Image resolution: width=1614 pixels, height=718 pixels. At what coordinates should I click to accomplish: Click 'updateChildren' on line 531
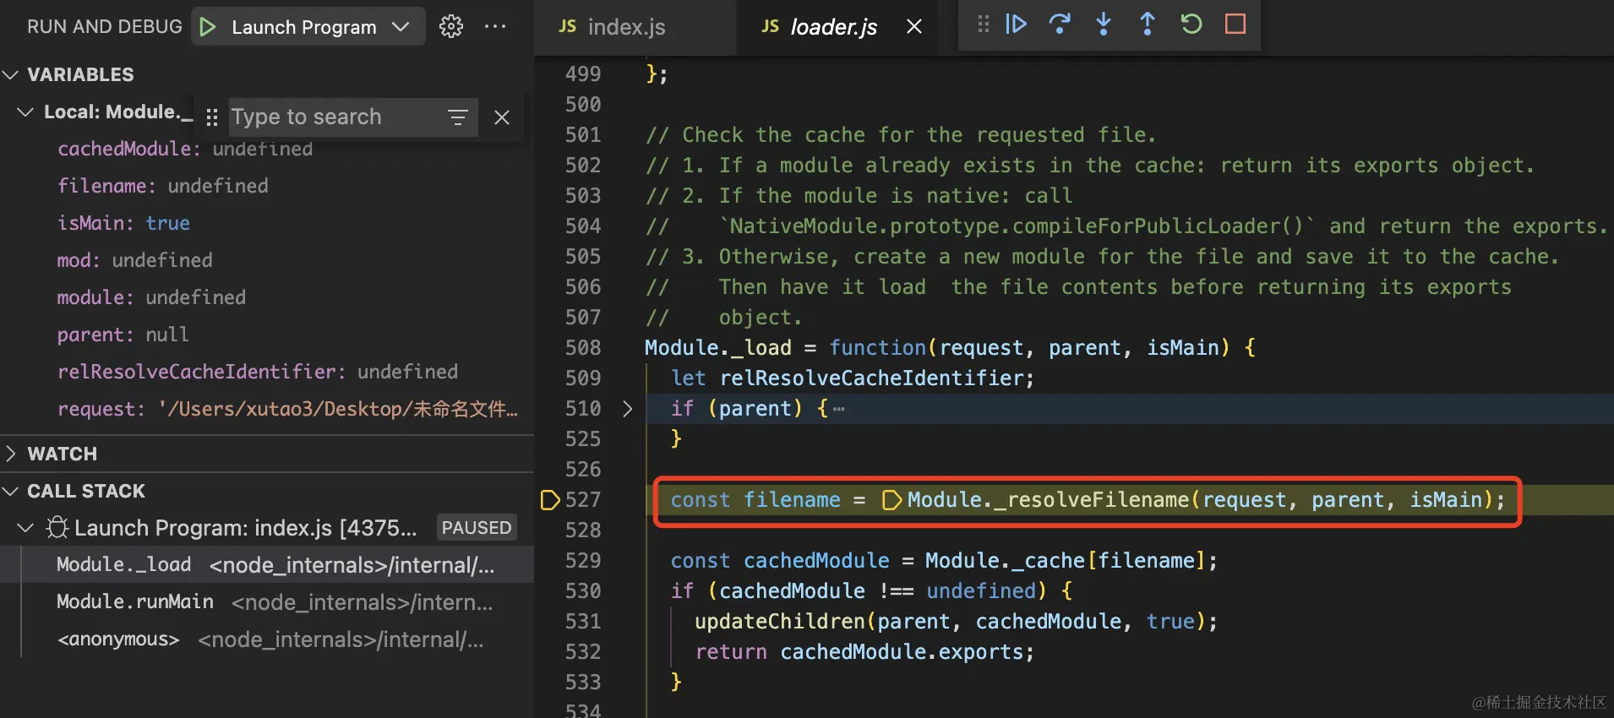tap(780, 622)
